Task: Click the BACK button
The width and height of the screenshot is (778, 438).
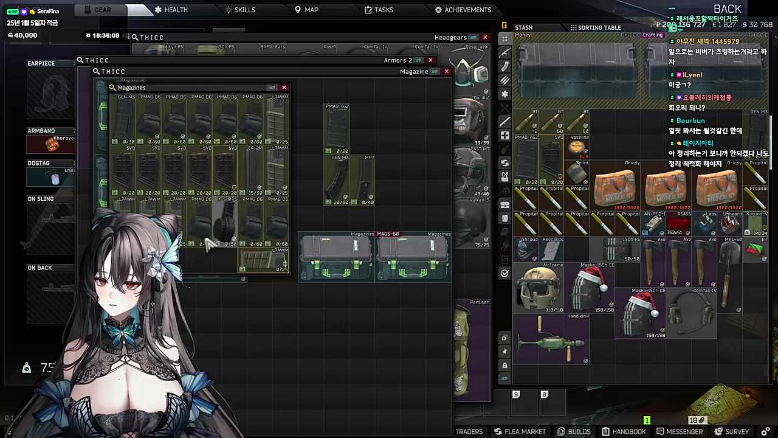Action: pyautogui.click(x=727, y=9)
